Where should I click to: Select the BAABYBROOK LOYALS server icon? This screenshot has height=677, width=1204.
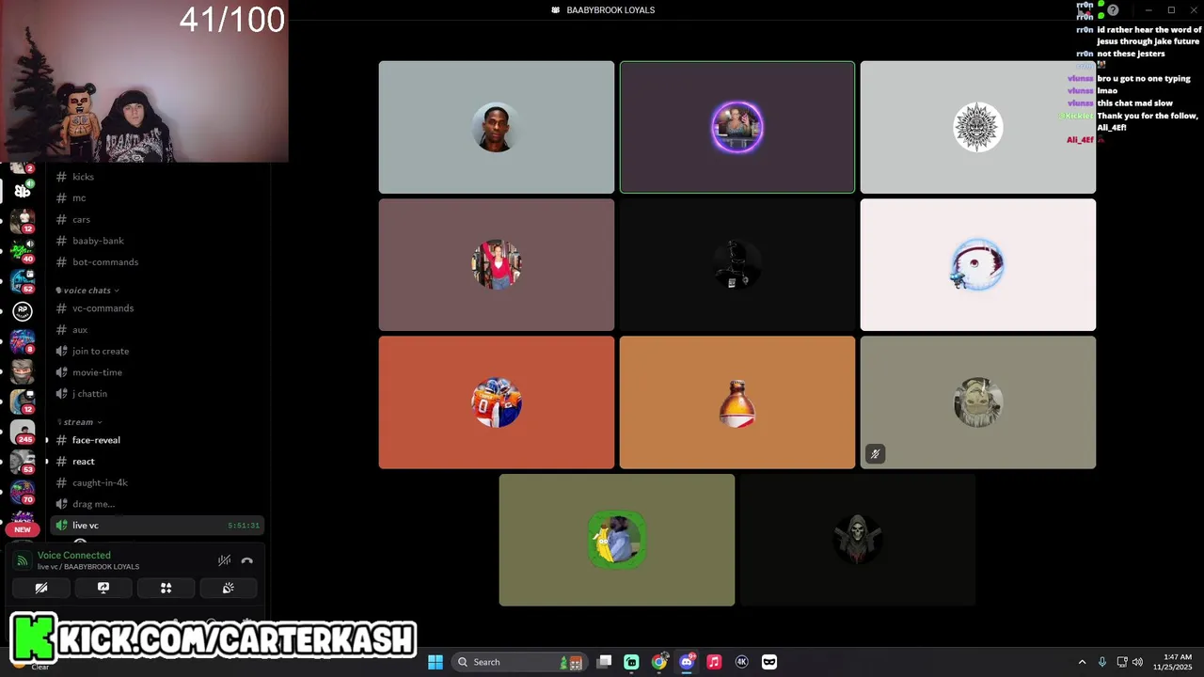(x=23, y=190)
